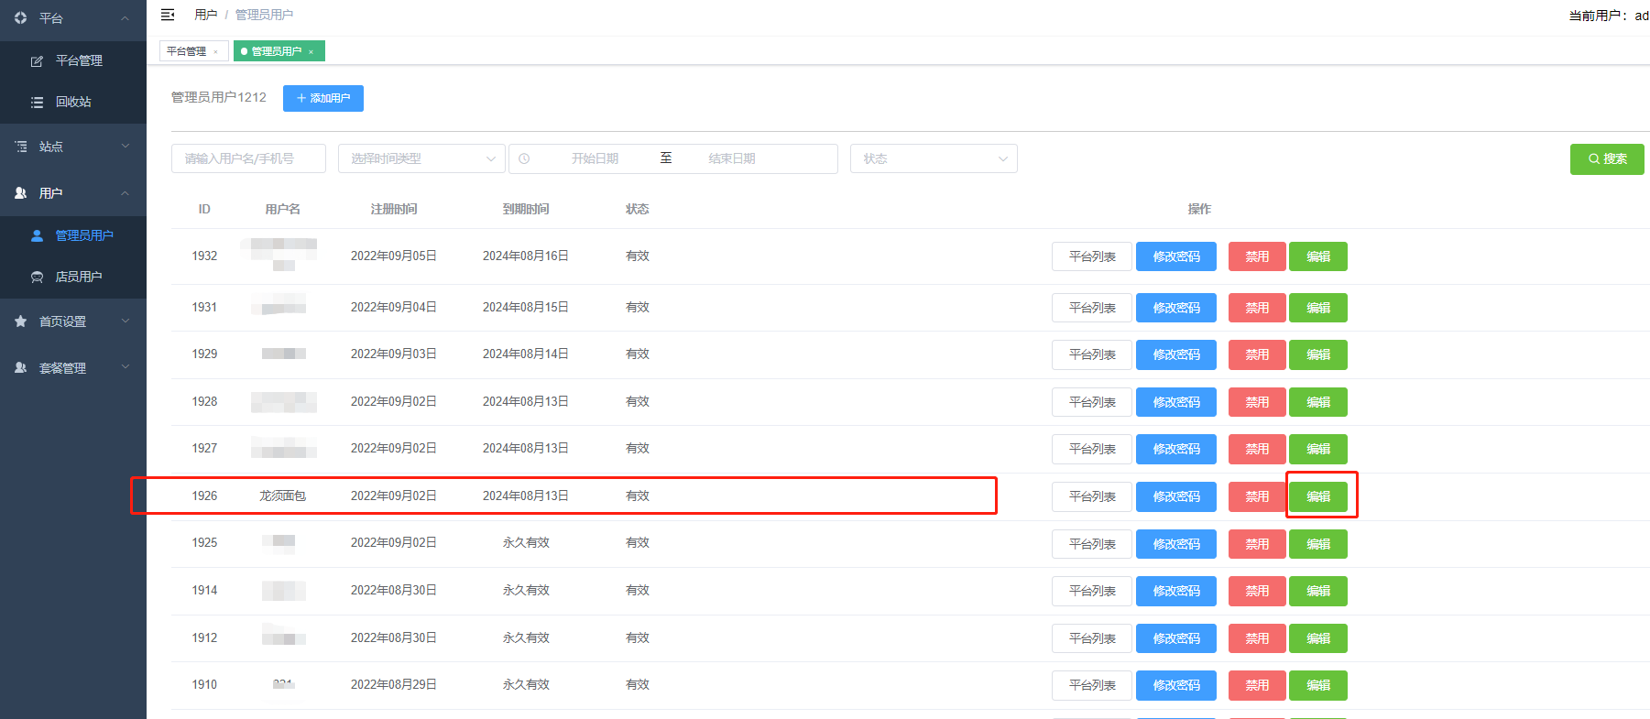Screen dimensions: 1650x719
Task: Click the green 搜索 button
Action: [x=1606, y=159]
